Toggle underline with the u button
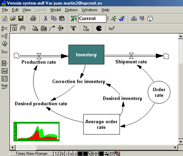183x156 pixels. pos(71,154)
